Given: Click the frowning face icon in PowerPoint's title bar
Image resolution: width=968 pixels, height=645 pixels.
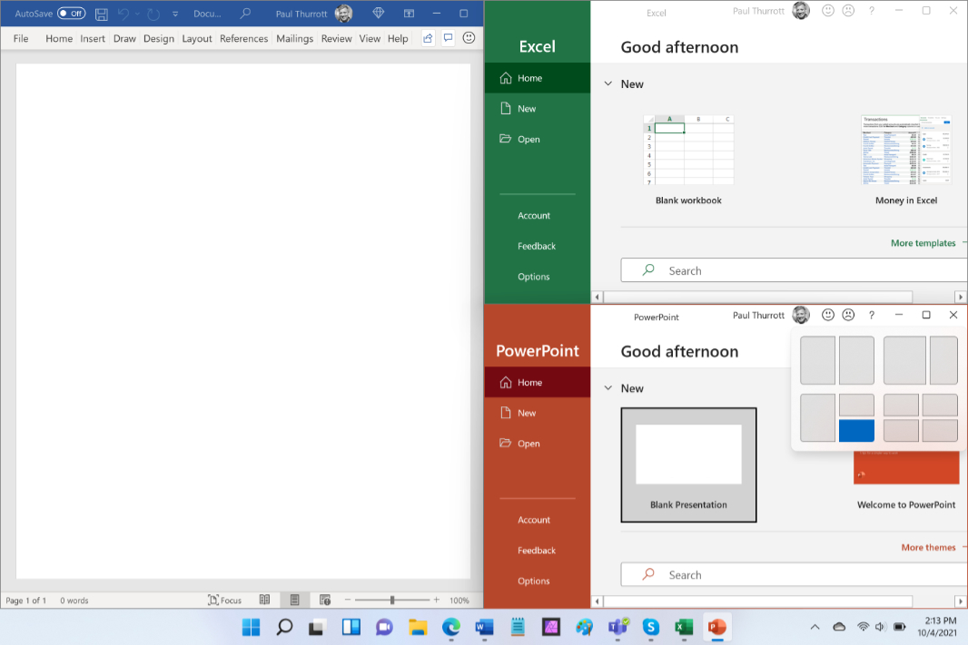Looking at the screenshot, I should pyautogui.click(x=848, y=315).
